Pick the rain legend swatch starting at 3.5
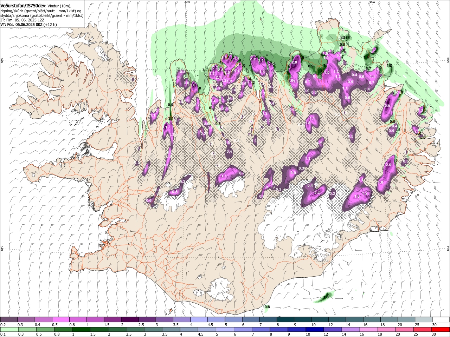 [171, 329]
